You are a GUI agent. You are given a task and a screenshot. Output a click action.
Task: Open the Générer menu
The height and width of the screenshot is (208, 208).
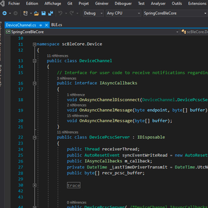[x=101, y=4]
